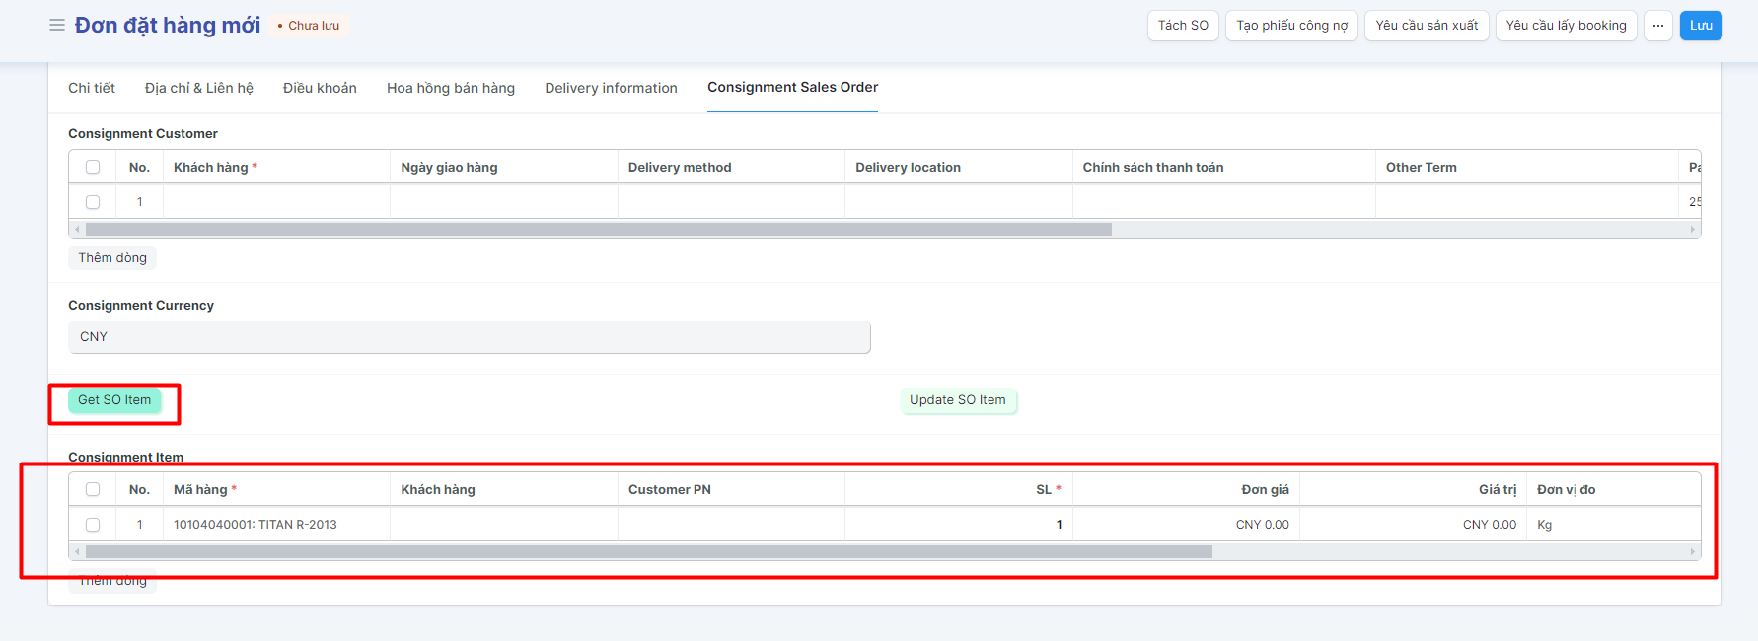
Task: Switch to the Chi tiết tab
Action: (92, 88)
